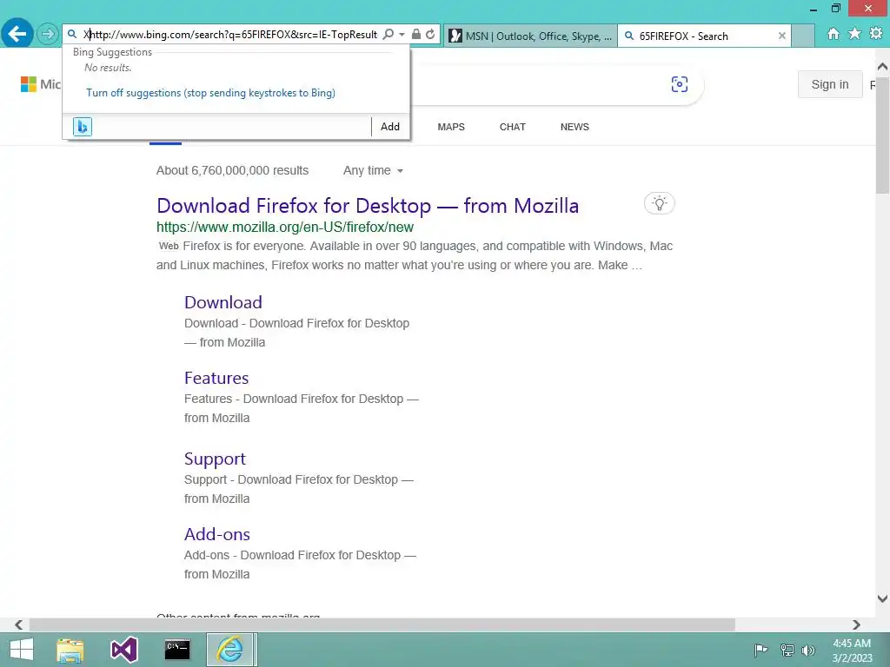This screenshot has height=667, width=890.
Task: Click the lightbulb insight icon
Action: tap(660, 203)
